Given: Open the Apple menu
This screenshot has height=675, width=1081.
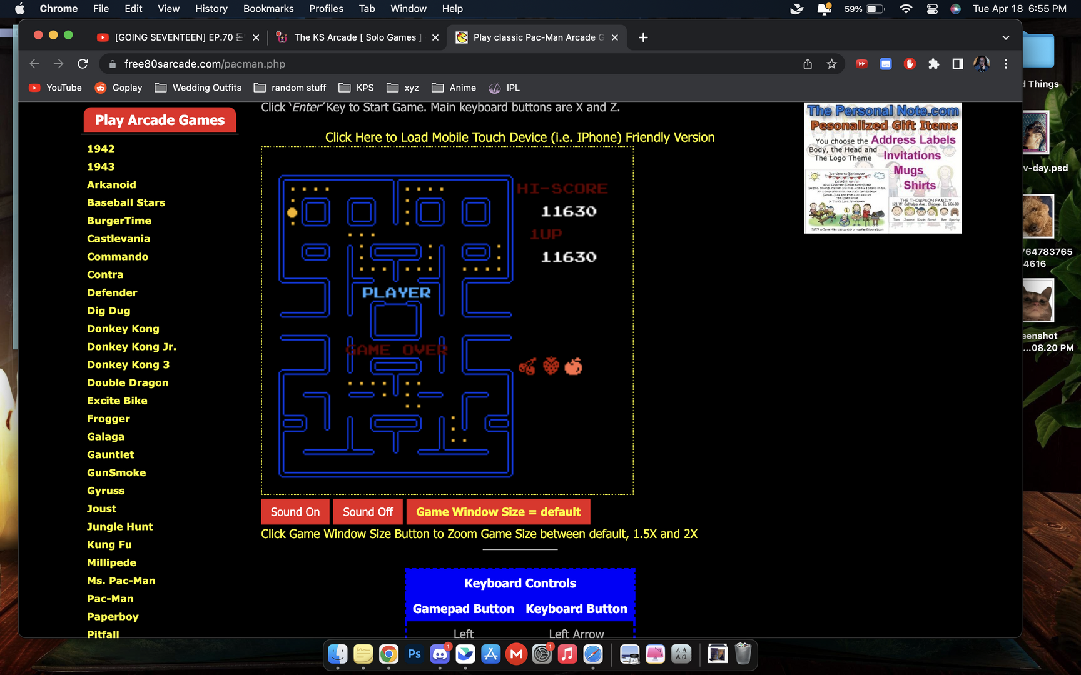Looking at the screenshot, I should [x=19, y=9].
